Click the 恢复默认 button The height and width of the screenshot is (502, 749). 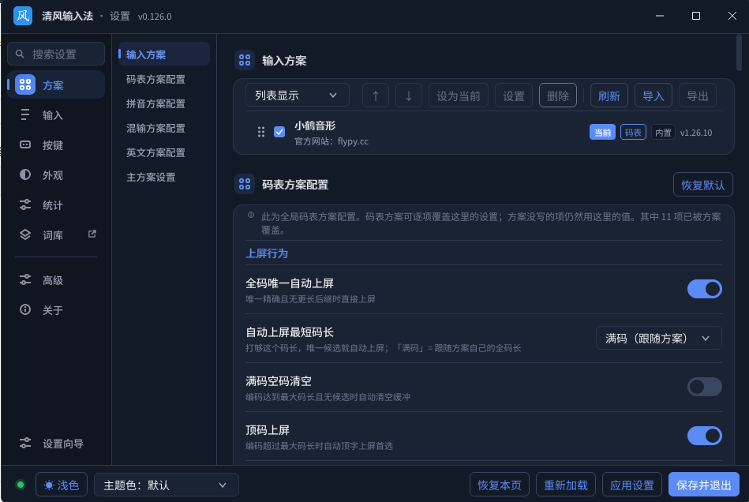pos(702,185)
